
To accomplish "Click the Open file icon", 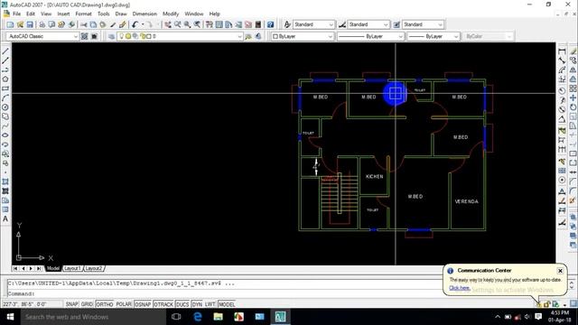I will click(20, 24).
